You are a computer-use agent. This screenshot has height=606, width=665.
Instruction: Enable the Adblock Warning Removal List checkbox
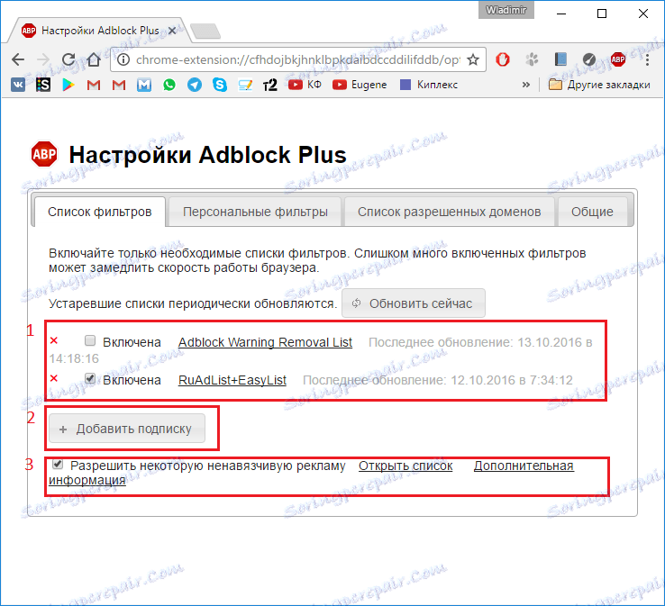pos(90,340)
